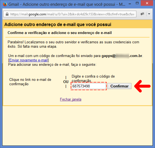Maximize the Gmail popup window
This screenshot has width=155, height=148.
[137, 3]
